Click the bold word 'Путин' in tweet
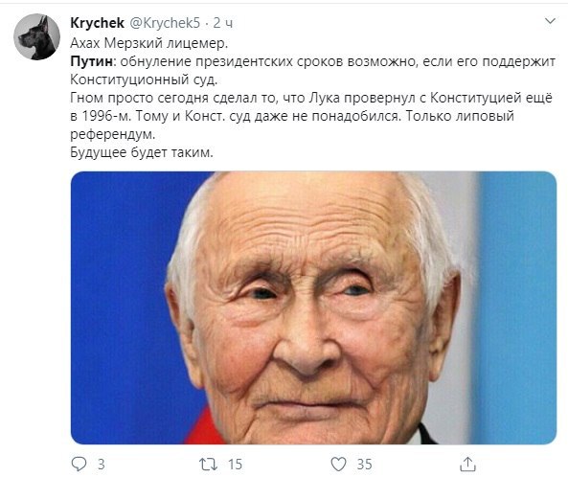The height and width of the screenshot is (477, 568). (92, 61)
